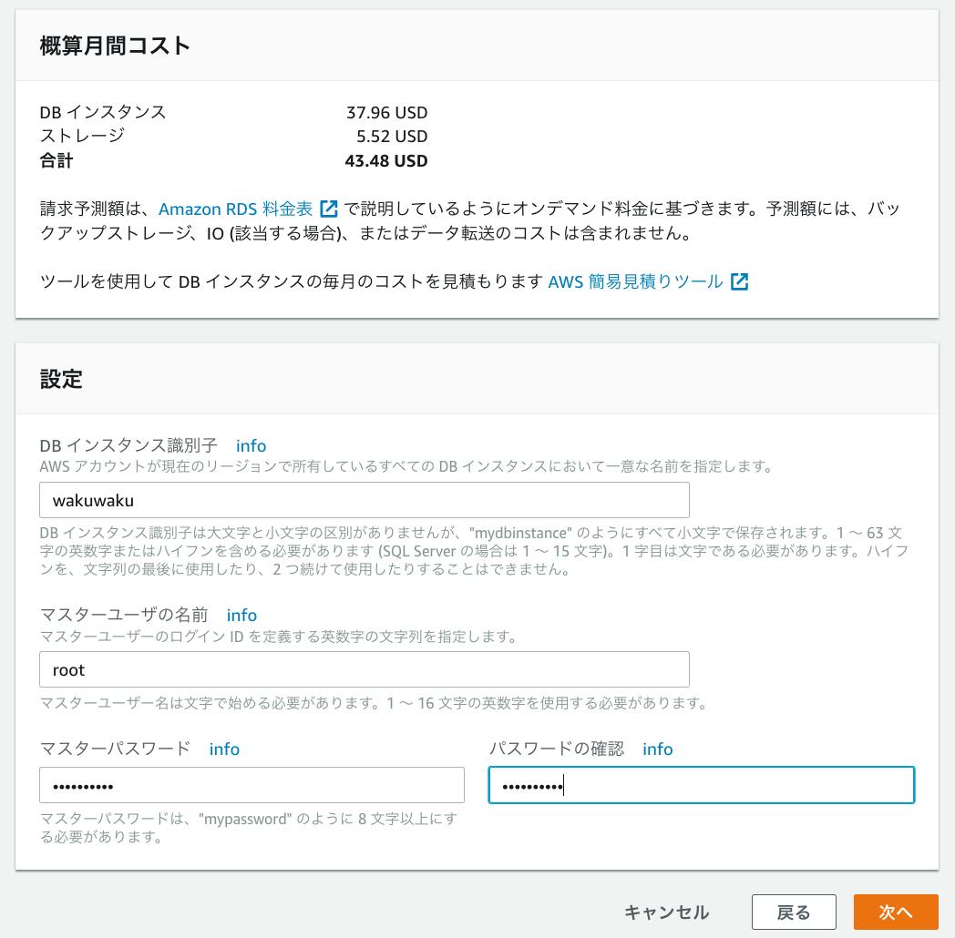
Task: Show info for マスターパスワード
Action: point(224,749)
